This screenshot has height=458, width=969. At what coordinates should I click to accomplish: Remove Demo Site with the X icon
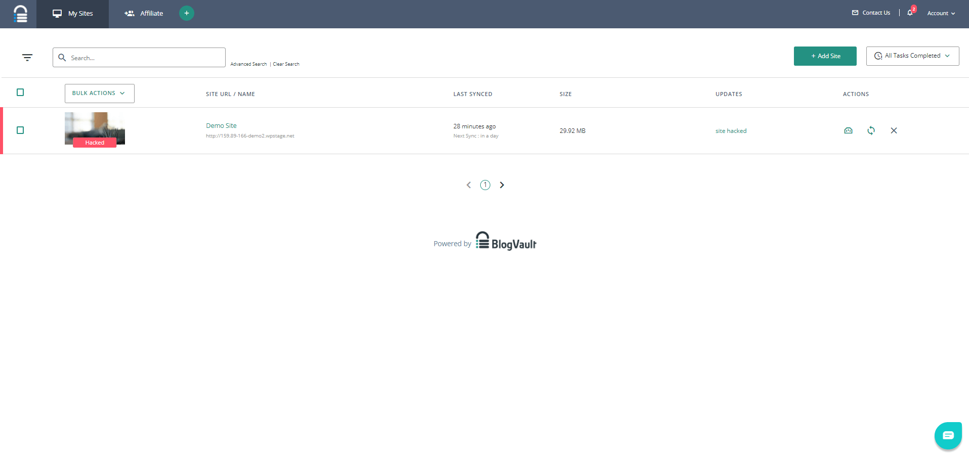coord(894,130)
